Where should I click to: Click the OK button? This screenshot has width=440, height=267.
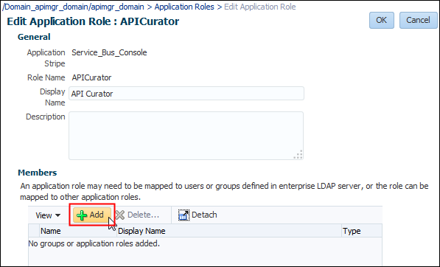click(x=381, y=20)
